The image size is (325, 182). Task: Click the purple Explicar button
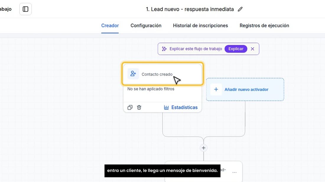click(236, 49)
